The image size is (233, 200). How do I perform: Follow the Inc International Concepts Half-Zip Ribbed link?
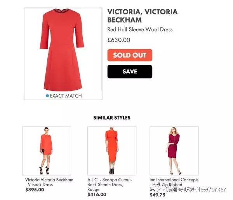click(x=174, y=184)
